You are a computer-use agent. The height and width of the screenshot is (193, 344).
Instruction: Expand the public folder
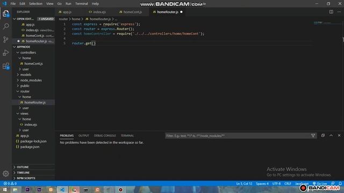tap(25, 86)
